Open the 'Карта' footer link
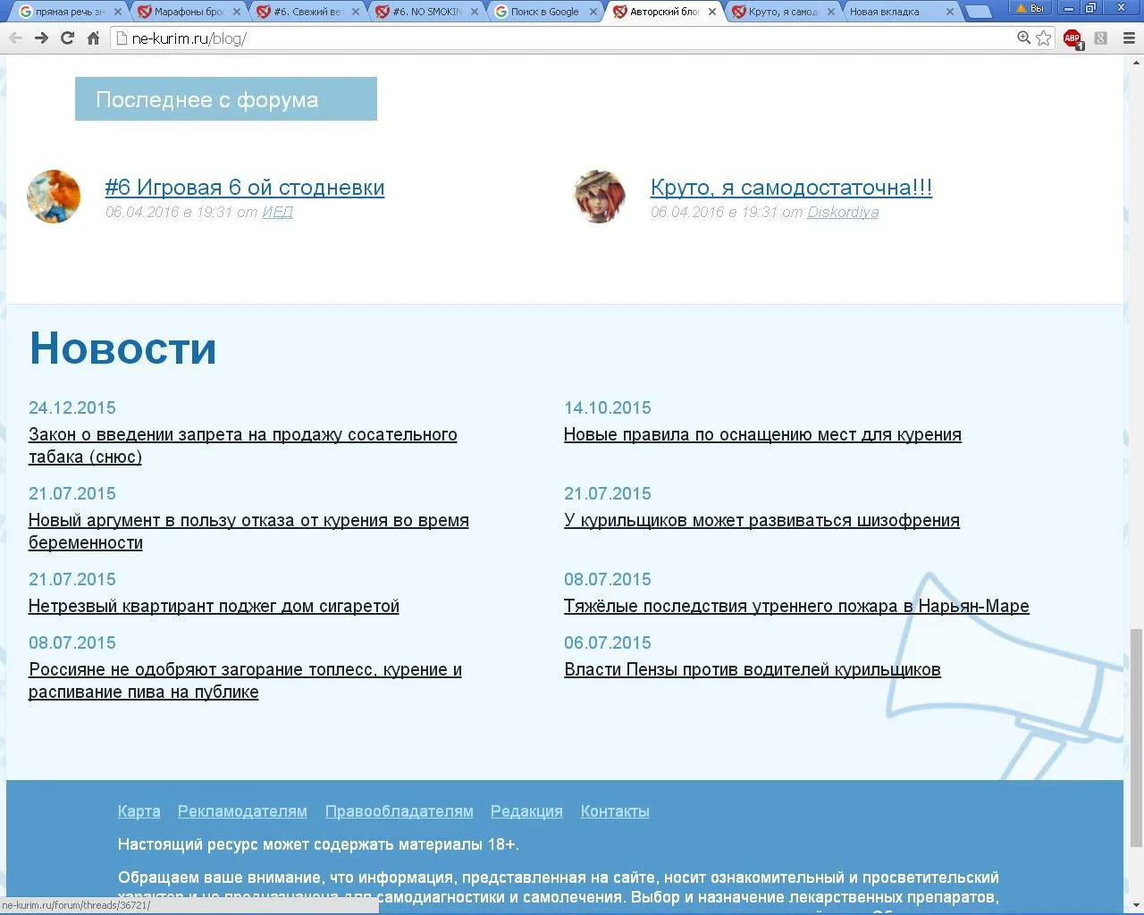This screenshot has height=915, width=1144. click(x=139, y=811)
